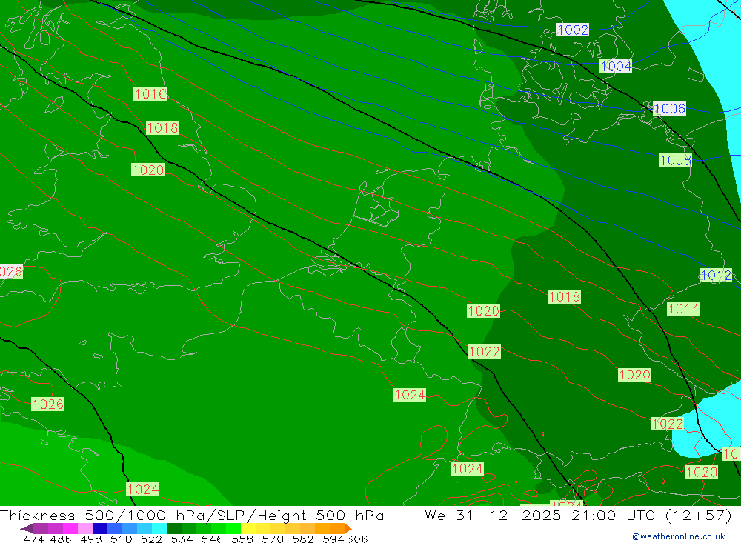Click the 1018 label left of 1014
741x543 pixels.
[x=564, y=297]
